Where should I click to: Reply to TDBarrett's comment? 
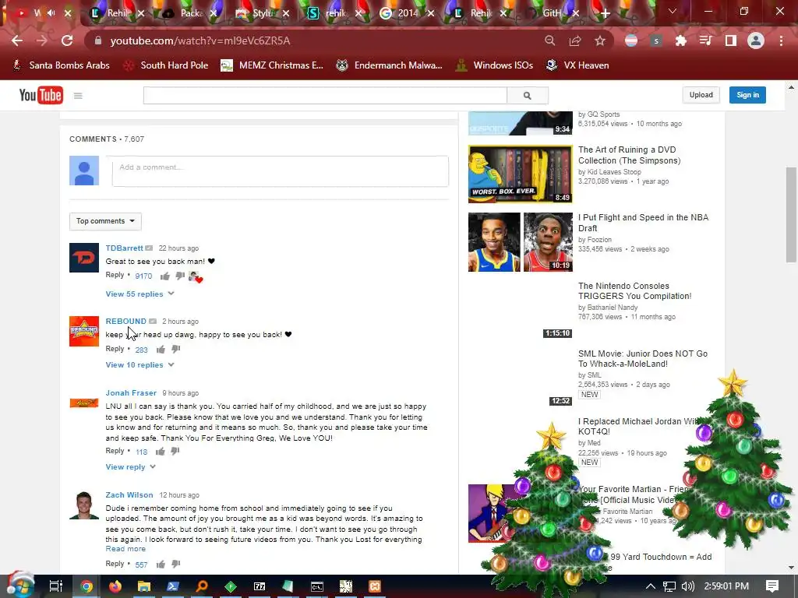[115, 275]
